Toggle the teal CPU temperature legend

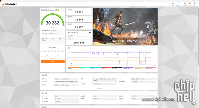coord(84,68)
